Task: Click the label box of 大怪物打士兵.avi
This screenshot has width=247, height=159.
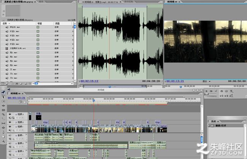Action: point(38,48)
